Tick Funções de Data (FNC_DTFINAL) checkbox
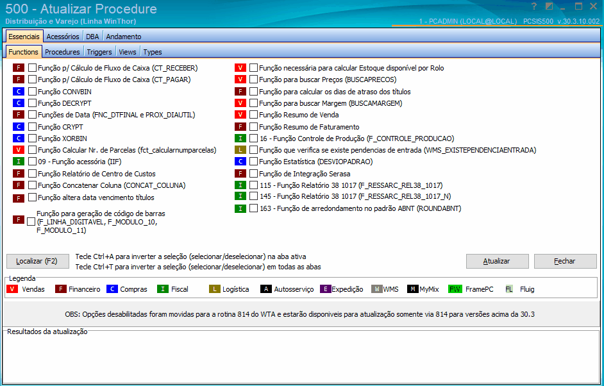This screenshot has width=604, height=386. click(x=32, y=115)
